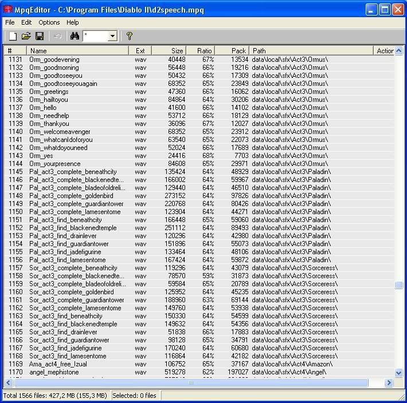Select the Orm_goodevening file row
The width and height of the screenshot is (407, 403).
(x=199, y=60)
